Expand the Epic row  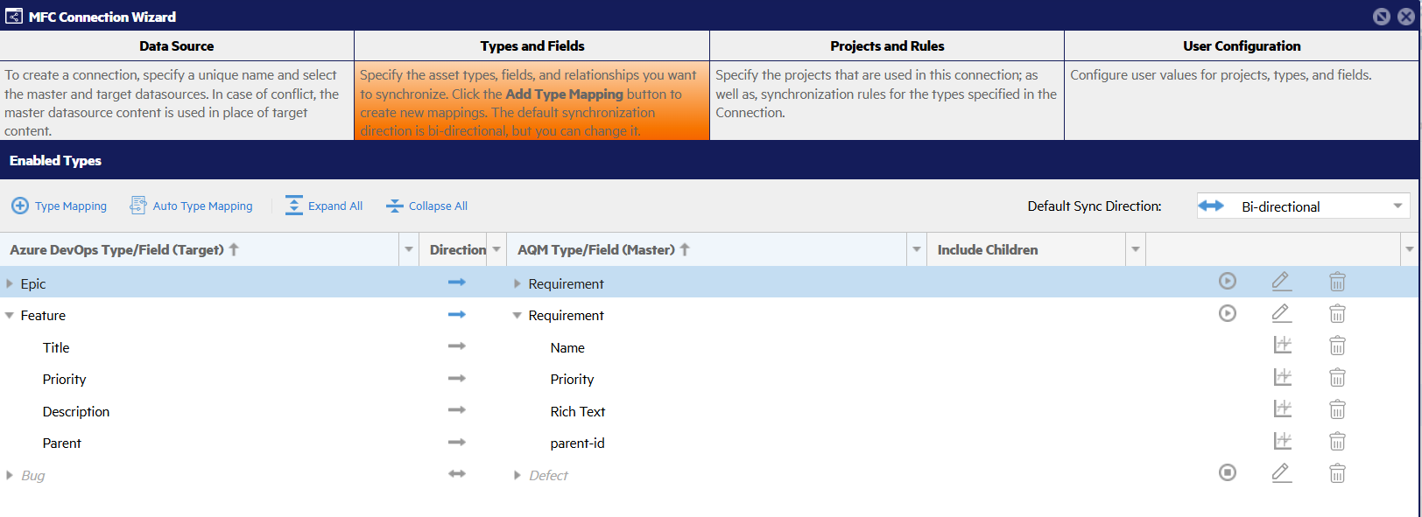tap(10, 283)
